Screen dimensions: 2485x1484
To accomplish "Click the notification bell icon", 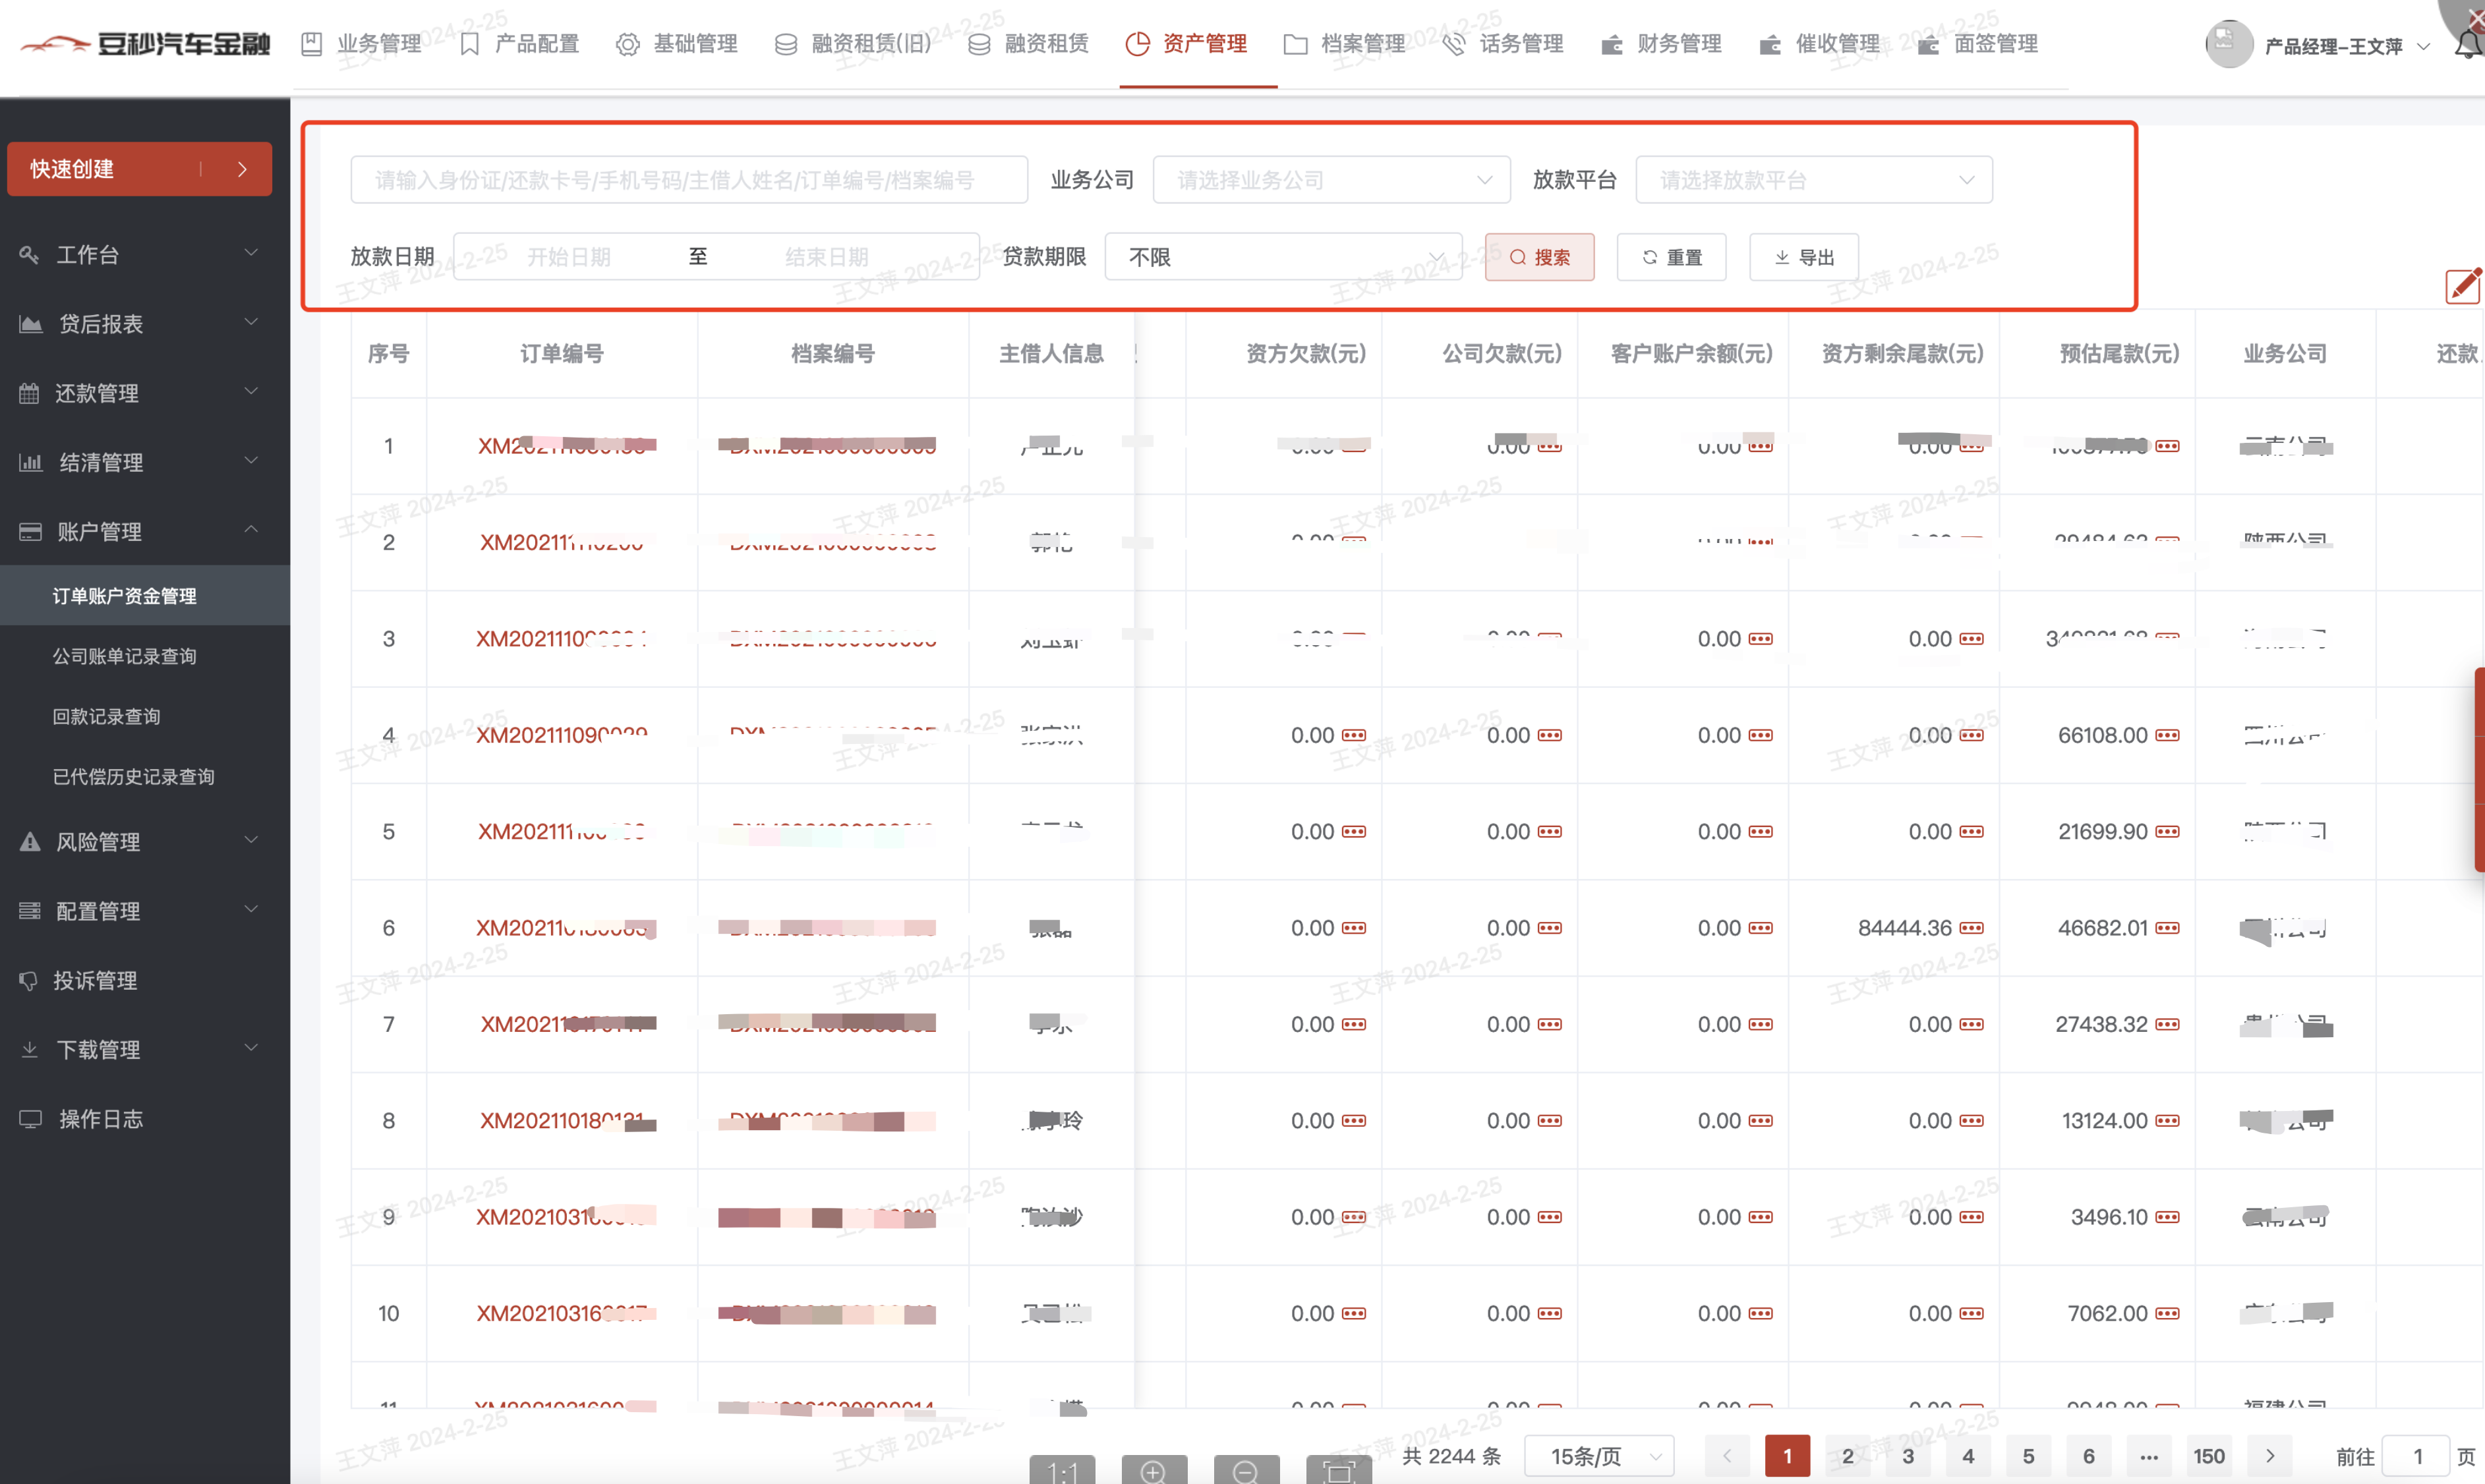I will [2468, 44].
